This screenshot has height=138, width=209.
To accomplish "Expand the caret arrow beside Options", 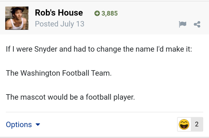I will pos(38,125).
